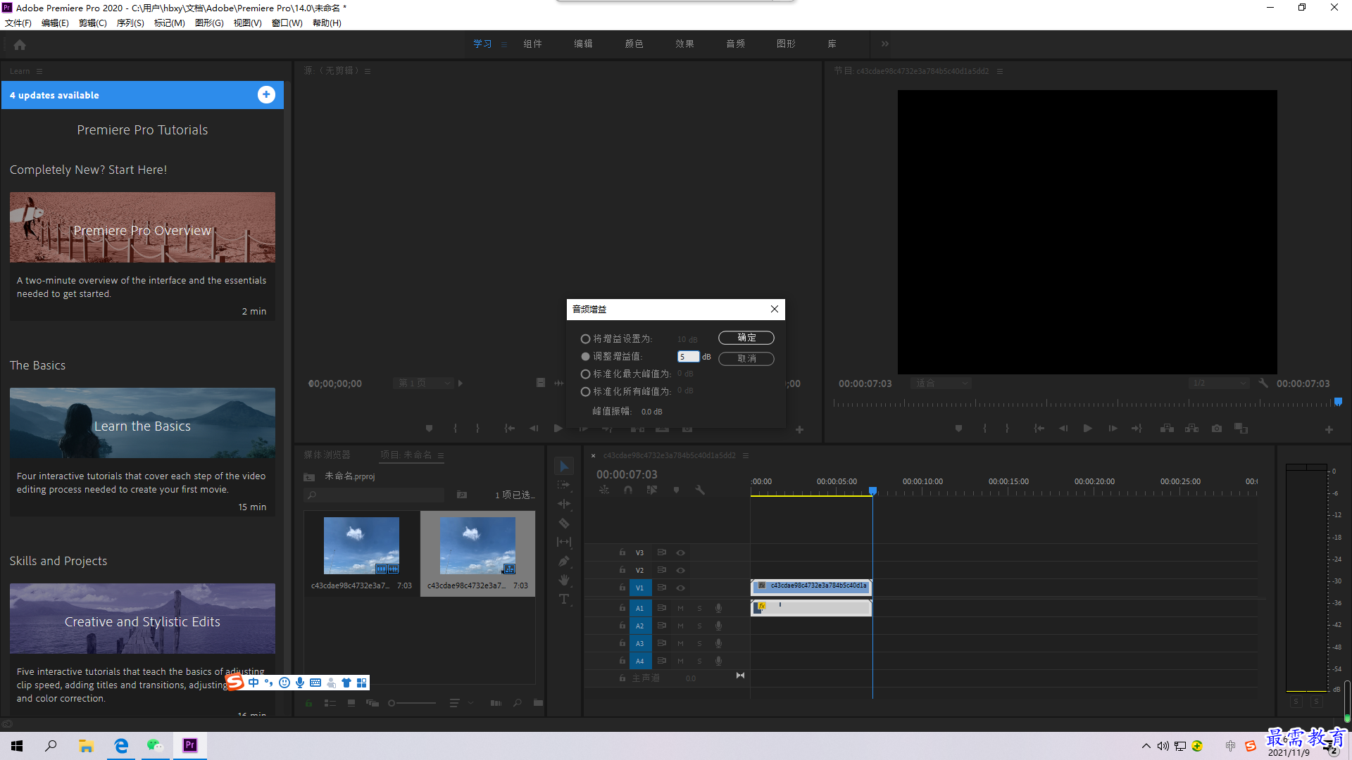Switch to 效果 workspace tab
This screenshot has width=1352, height=760.
684,44
